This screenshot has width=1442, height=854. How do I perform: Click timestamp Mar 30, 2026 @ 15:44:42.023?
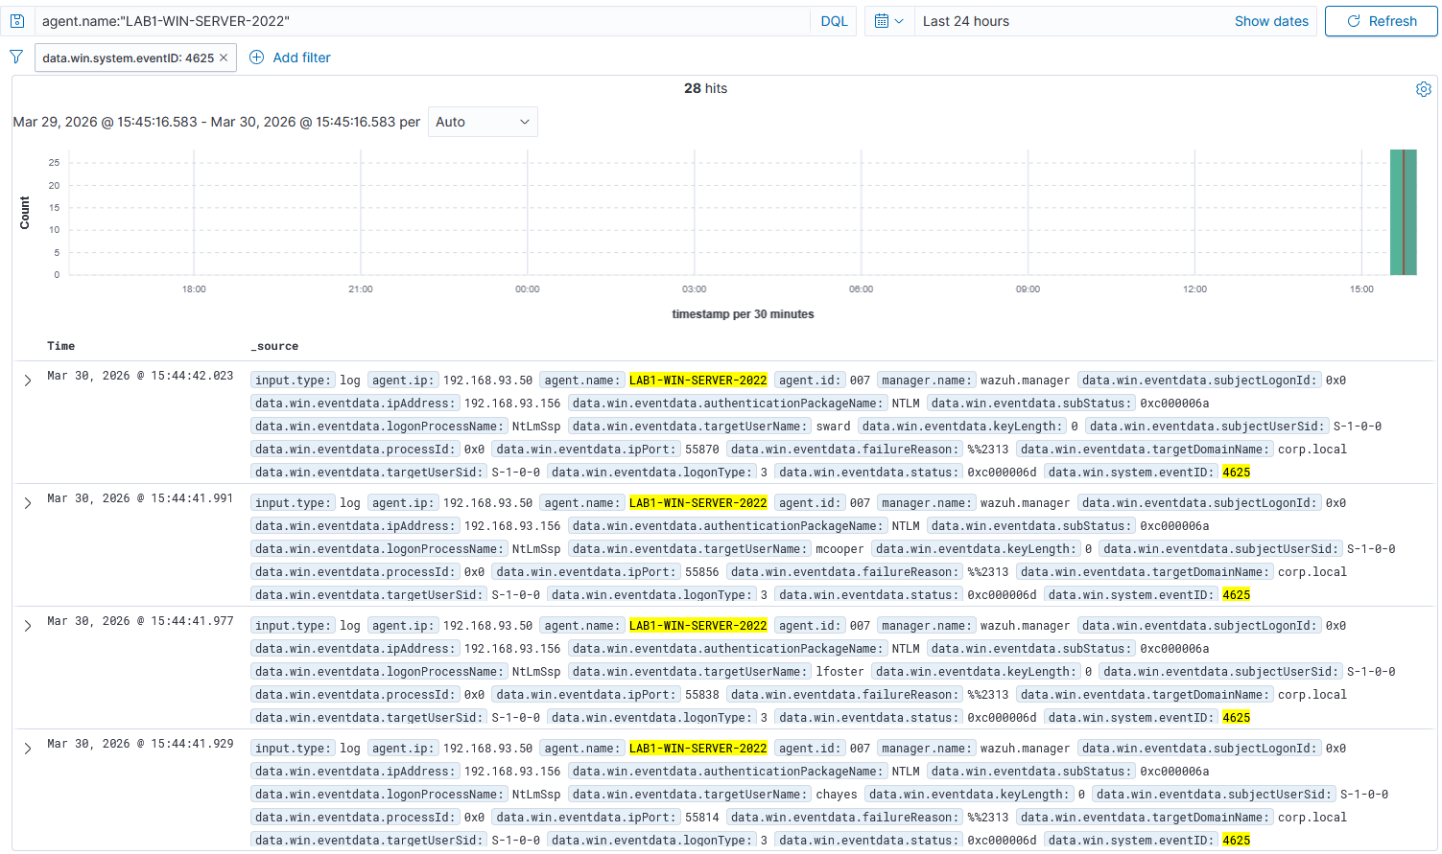(x=140, y=376)
